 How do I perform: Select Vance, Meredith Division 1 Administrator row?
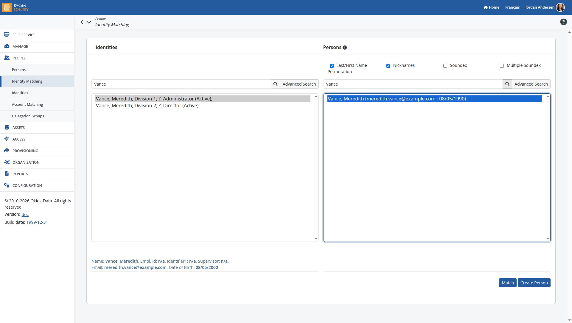pyautogui.click(x=203, y=99)
